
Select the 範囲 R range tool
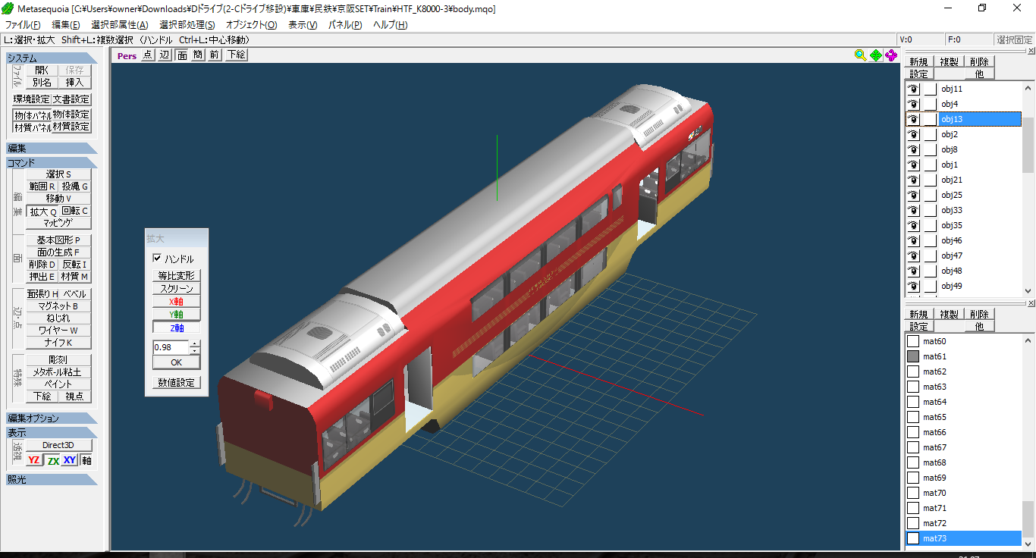(42, 187)
